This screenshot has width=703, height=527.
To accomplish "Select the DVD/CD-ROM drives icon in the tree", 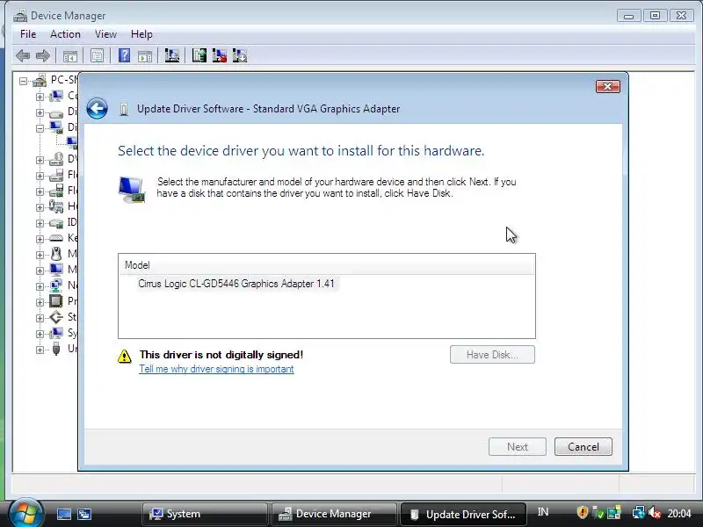I will [56, 159].
